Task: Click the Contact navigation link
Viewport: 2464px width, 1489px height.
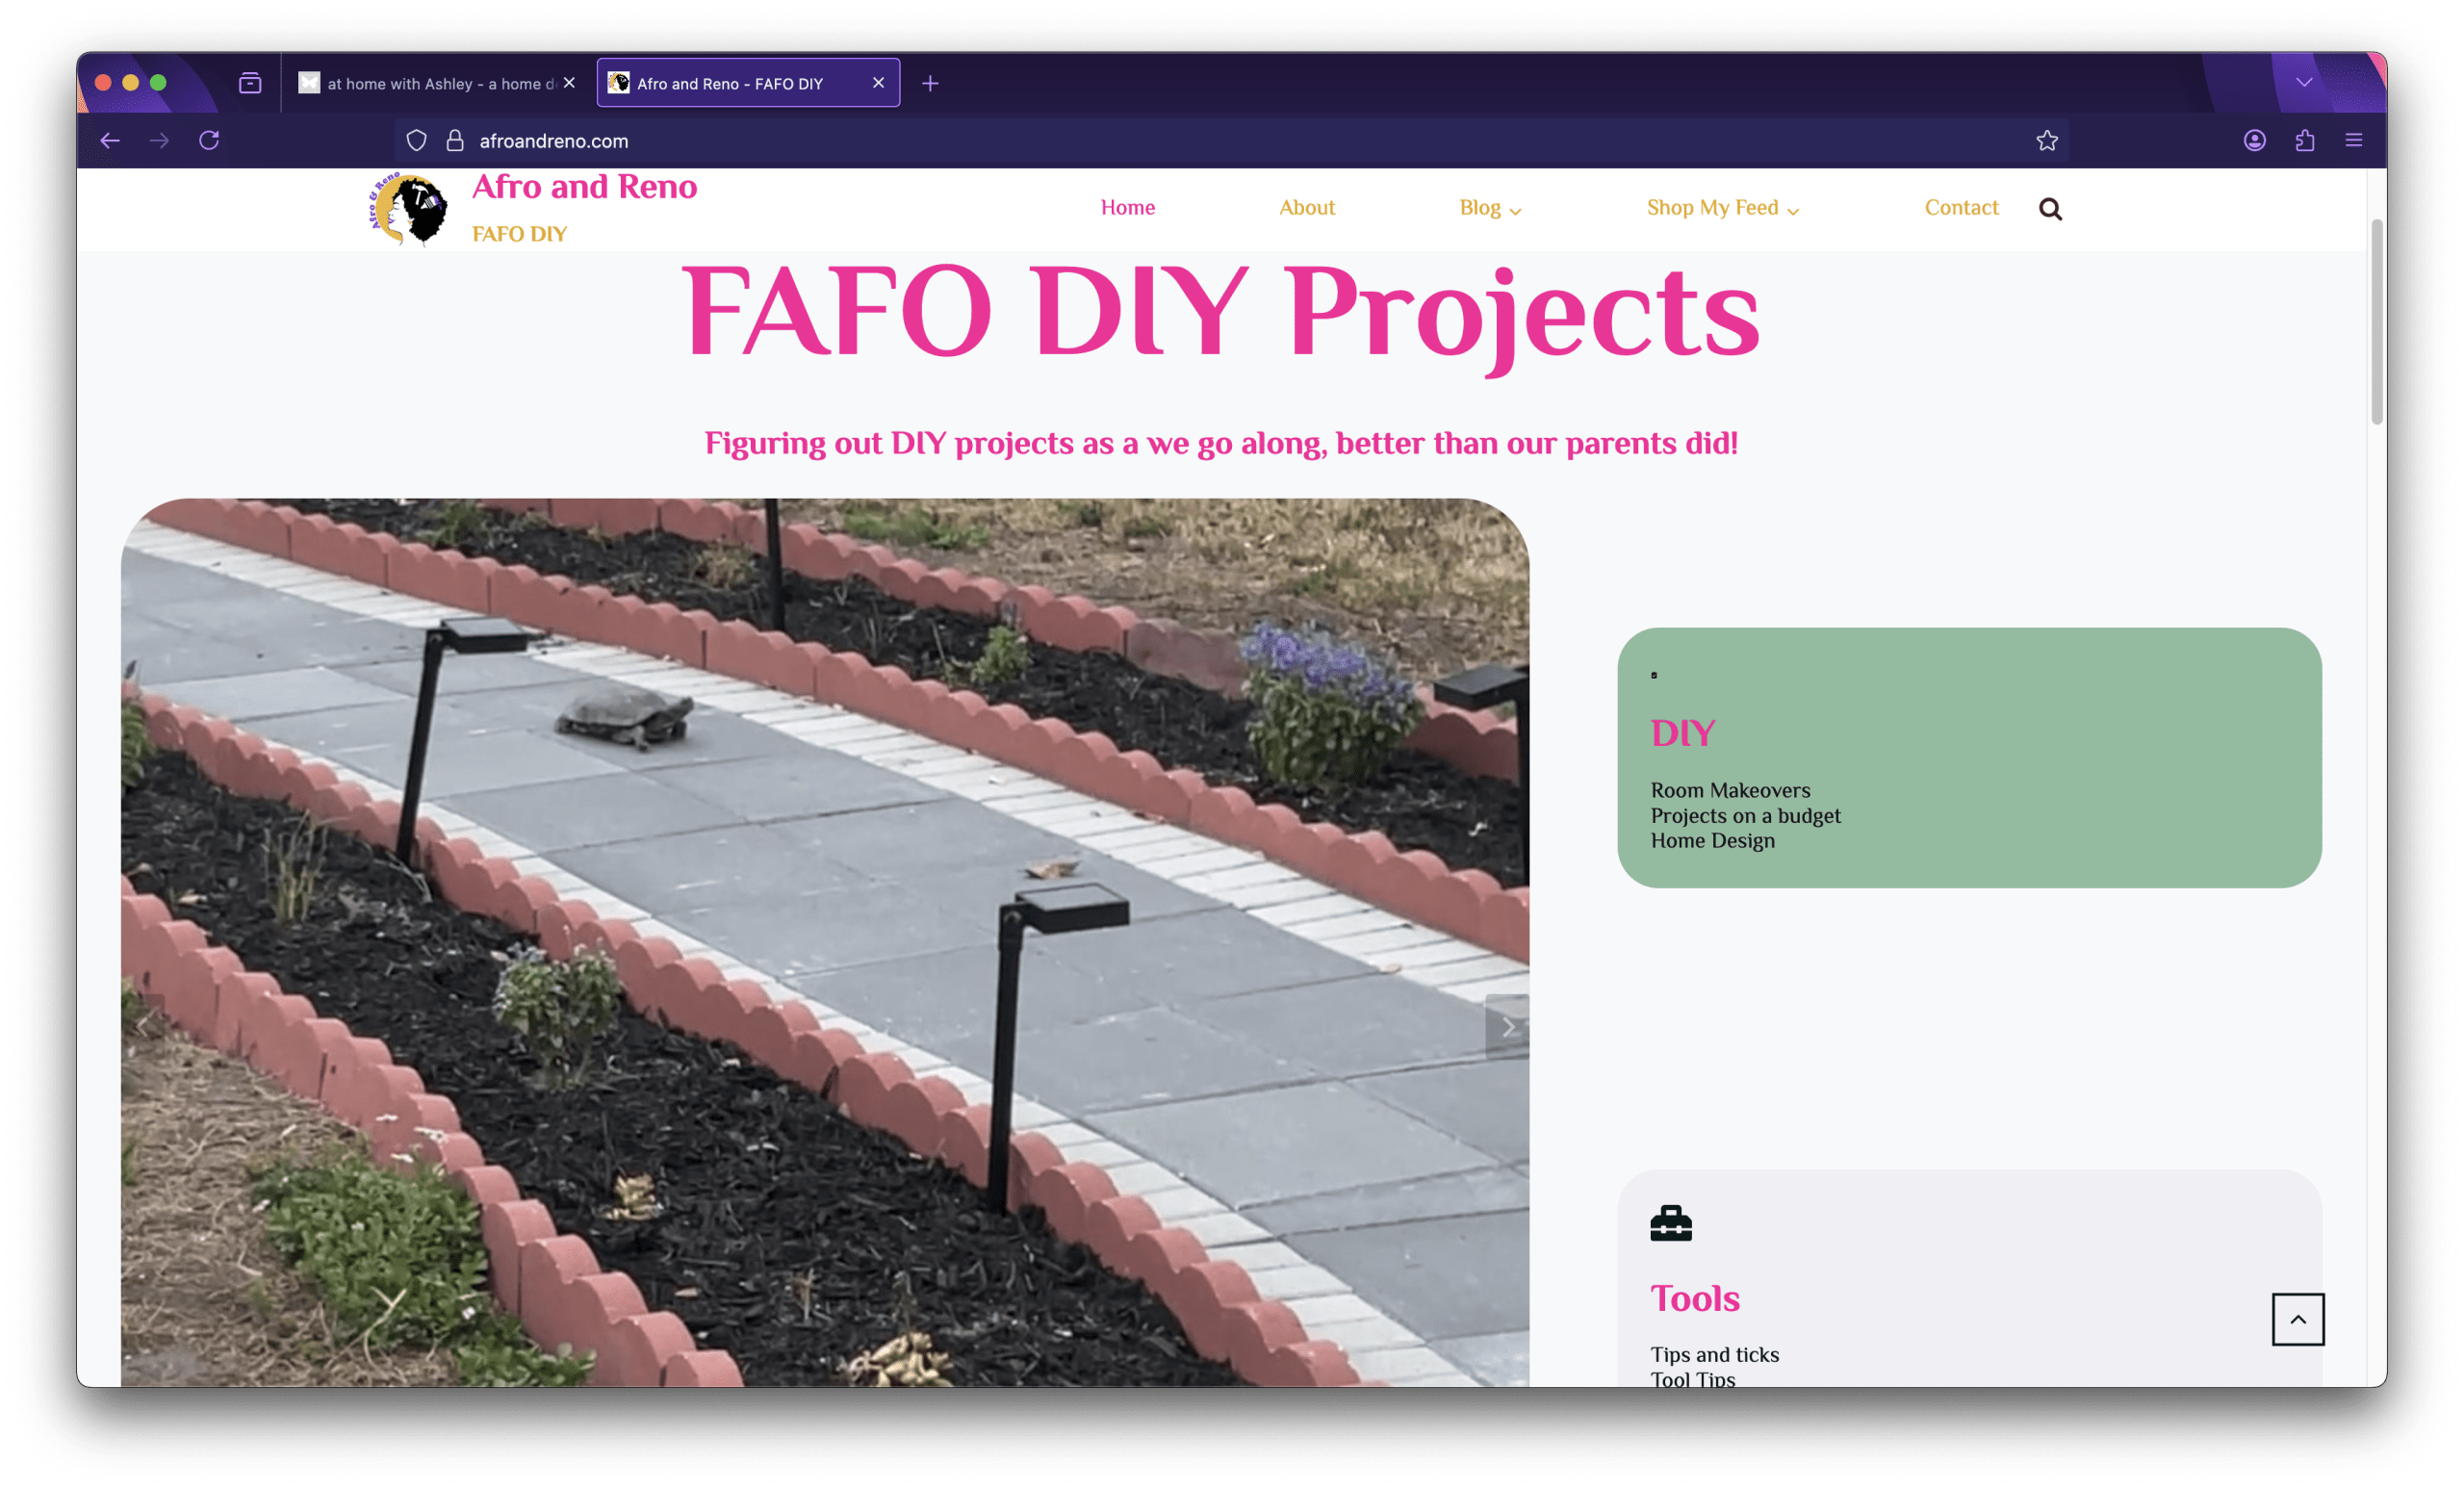Action: coord(1960,208)
